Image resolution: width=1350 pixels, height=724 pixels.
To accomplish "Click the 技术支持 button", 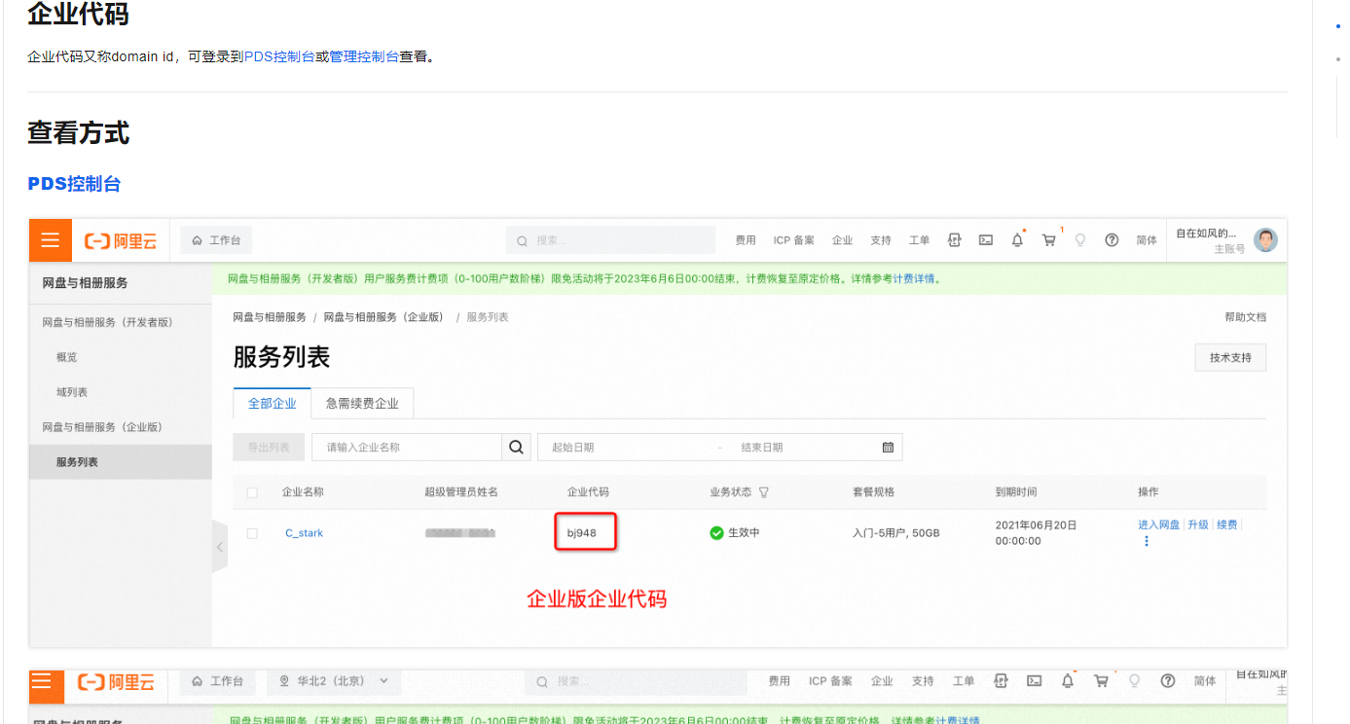I will pos(1230,357).
